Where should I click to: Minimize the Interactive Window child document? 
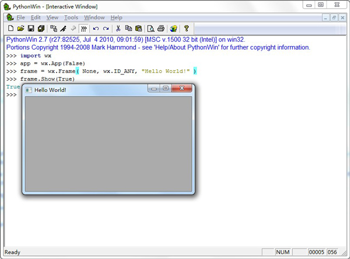(x=325, y=17)
